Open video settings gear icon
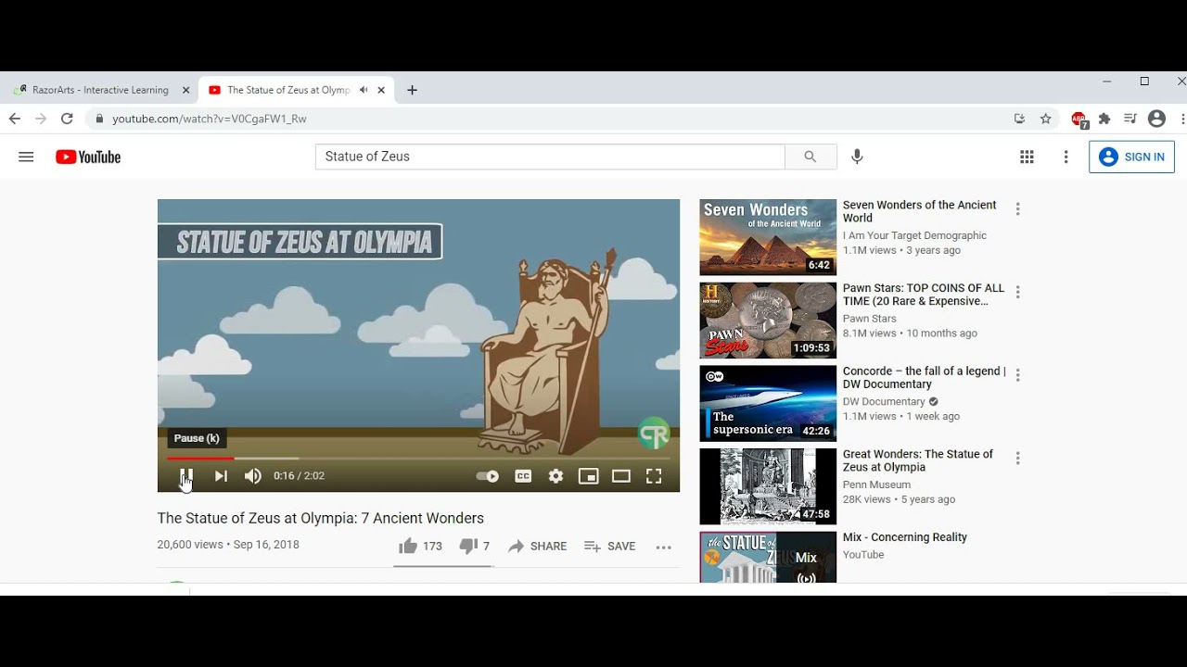1187x667 pixels. click(555, 476)
